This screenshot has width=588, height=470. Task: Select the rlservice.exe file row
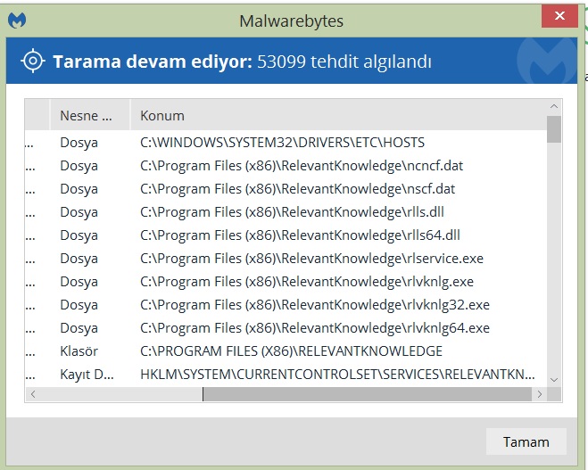tap(286, 259)
